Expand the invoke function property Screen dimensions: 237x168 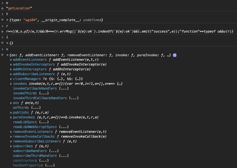(11, 84)
